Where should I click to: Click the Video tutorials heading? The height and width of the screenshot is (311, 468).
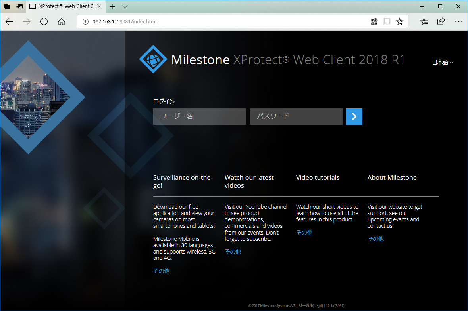(x=318, y=177)
